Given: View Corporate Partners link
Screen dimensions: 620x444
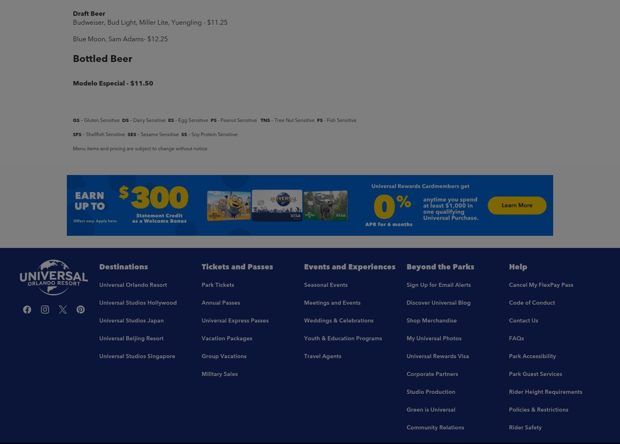Looking at the screenshot, I should point(432,374).
